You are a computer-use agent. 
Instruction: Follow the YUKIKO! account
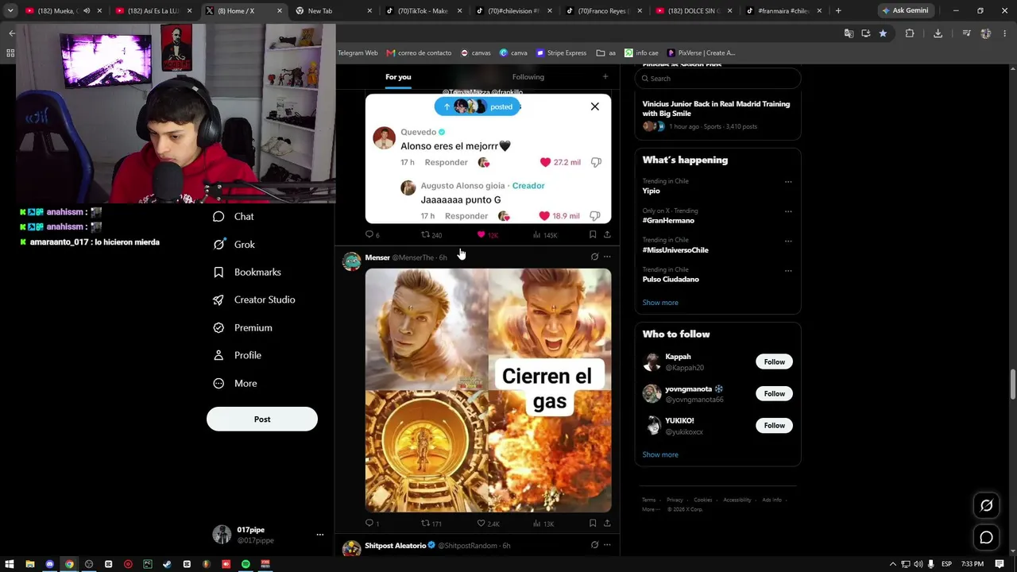(774, 426)
